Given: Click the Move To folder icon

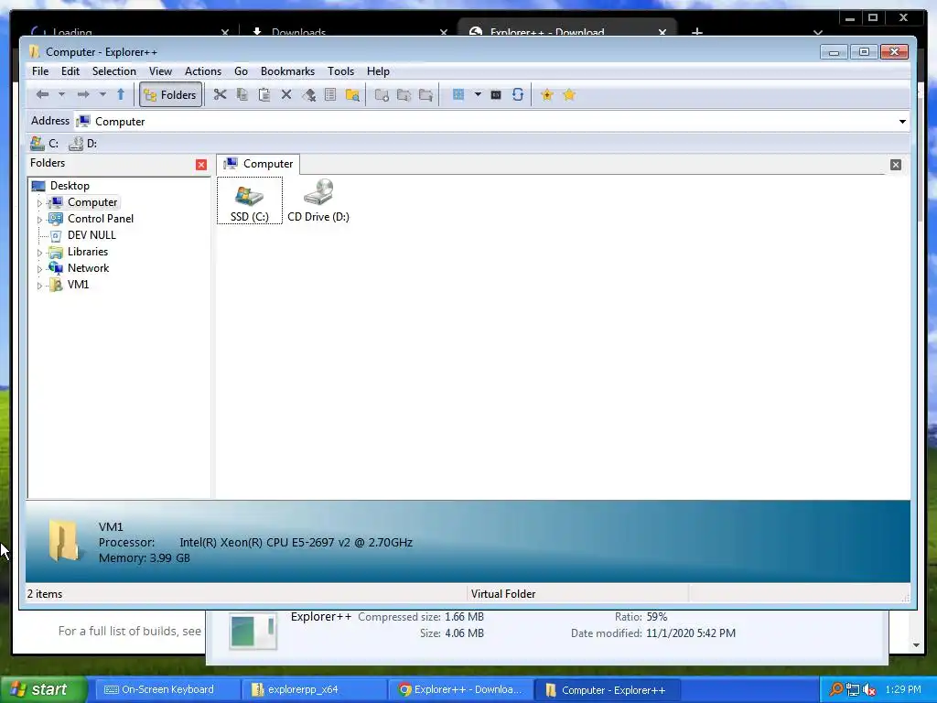Looking at the screenshot, I should point(426,94).
